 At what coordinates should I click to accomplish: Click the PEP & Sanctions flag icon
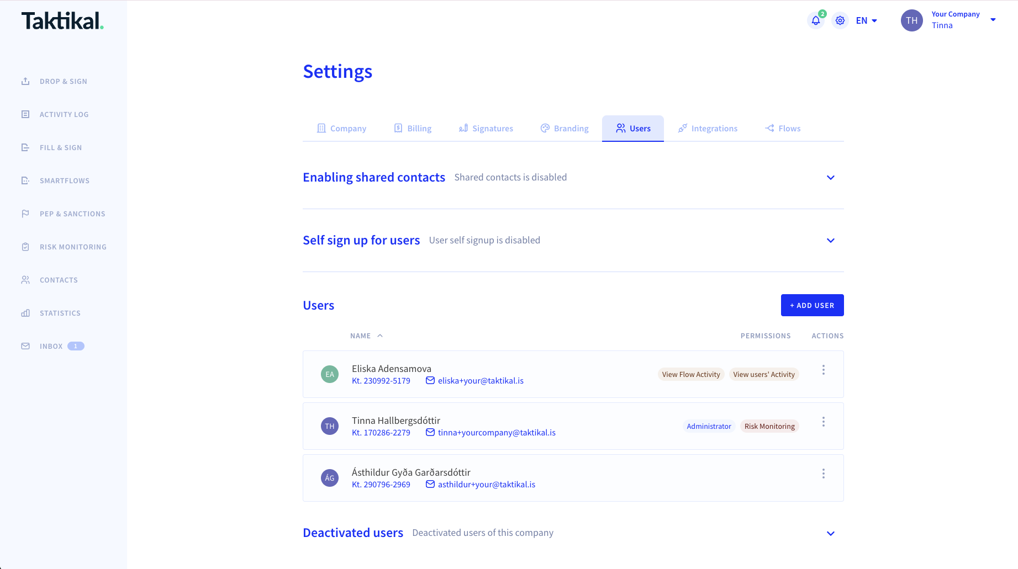(x=25, y=214)
